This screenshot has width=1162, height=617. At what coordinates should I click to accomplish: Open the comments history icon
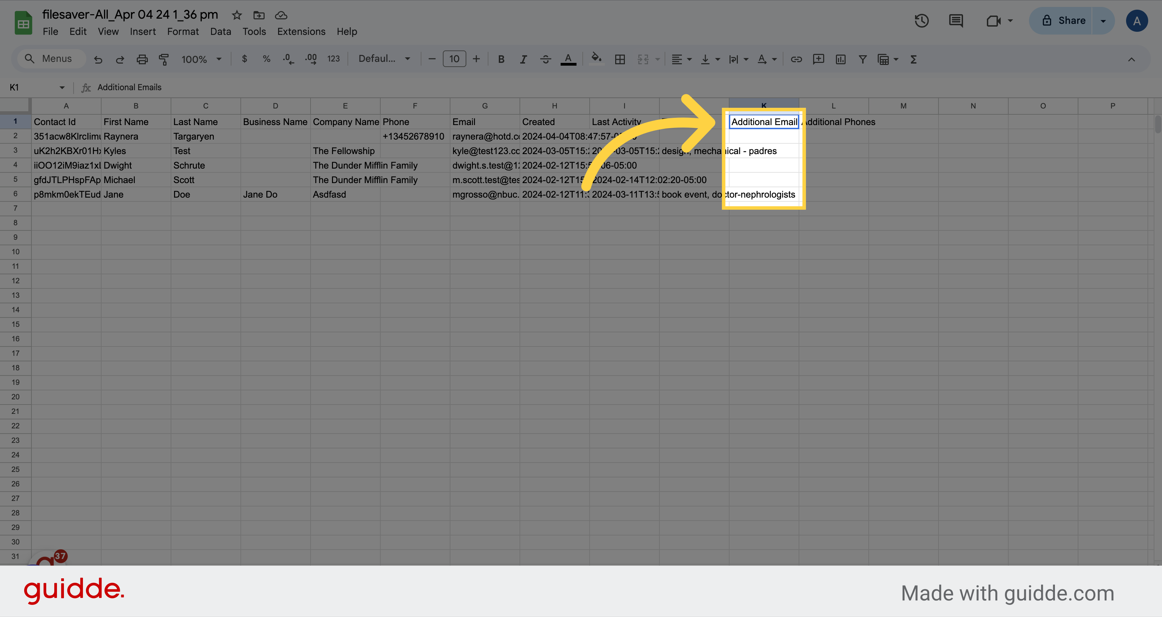coord(956,21)
